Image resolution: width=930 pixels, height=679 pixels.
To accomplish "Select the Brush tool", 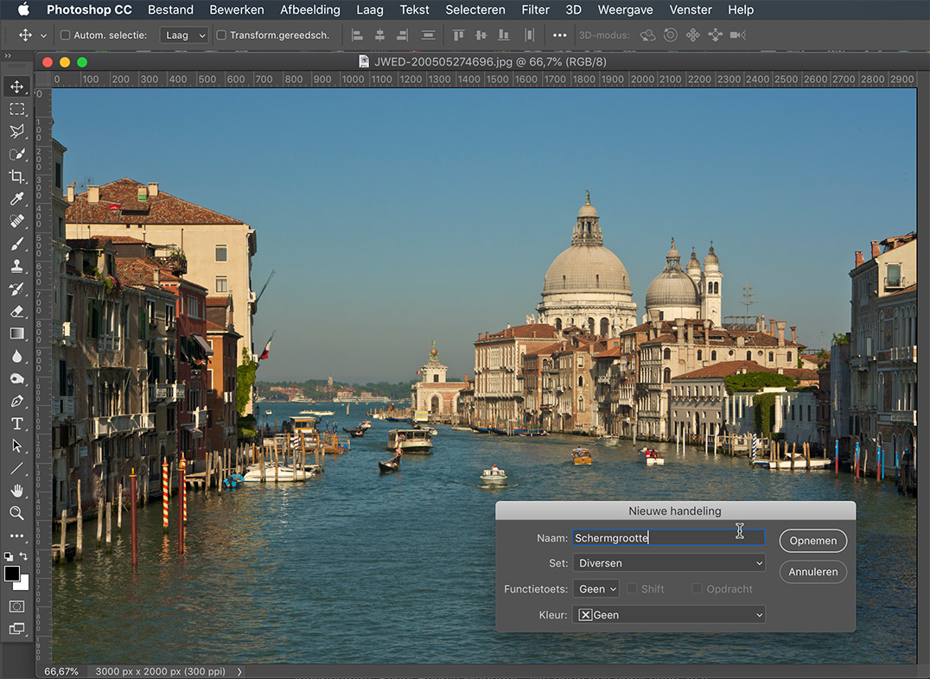I will click(x=16, y=244).
